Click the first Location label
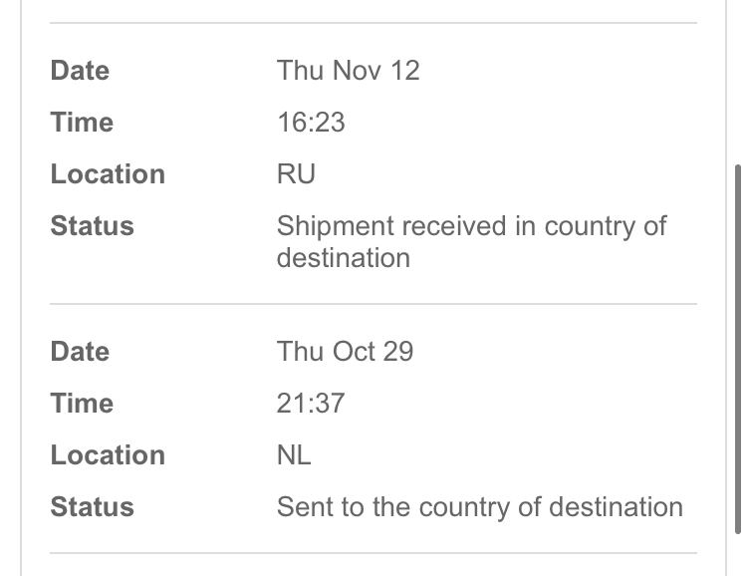 tap(108, 173)
